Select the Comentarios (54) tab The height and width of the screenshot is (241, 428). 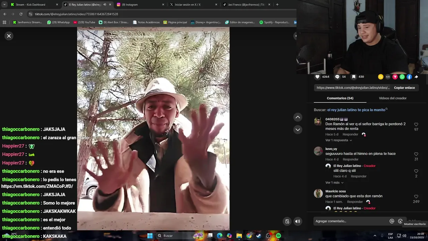tap(340, 98)
